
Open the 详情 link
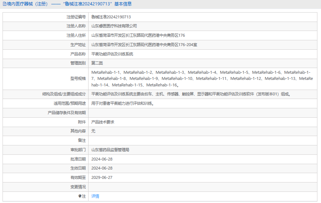(x=95, y=196)
